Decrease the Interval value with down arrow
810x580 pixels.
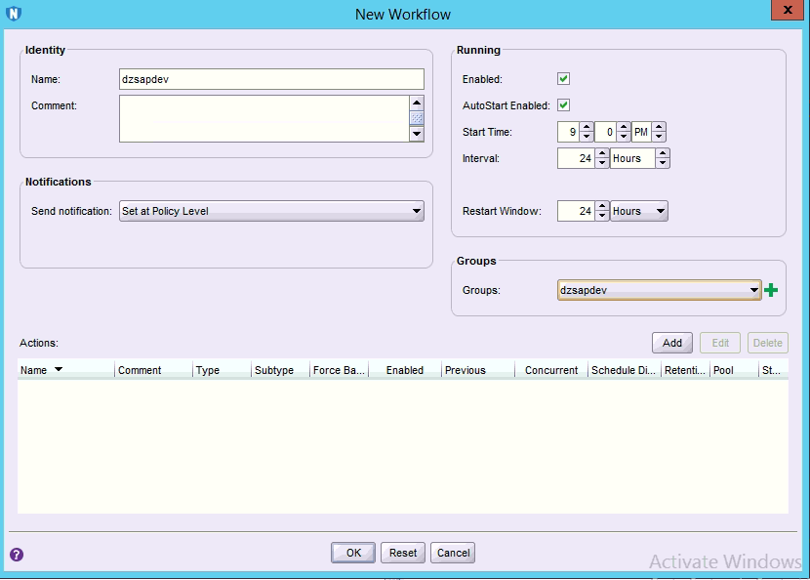(x=602, y=163)
